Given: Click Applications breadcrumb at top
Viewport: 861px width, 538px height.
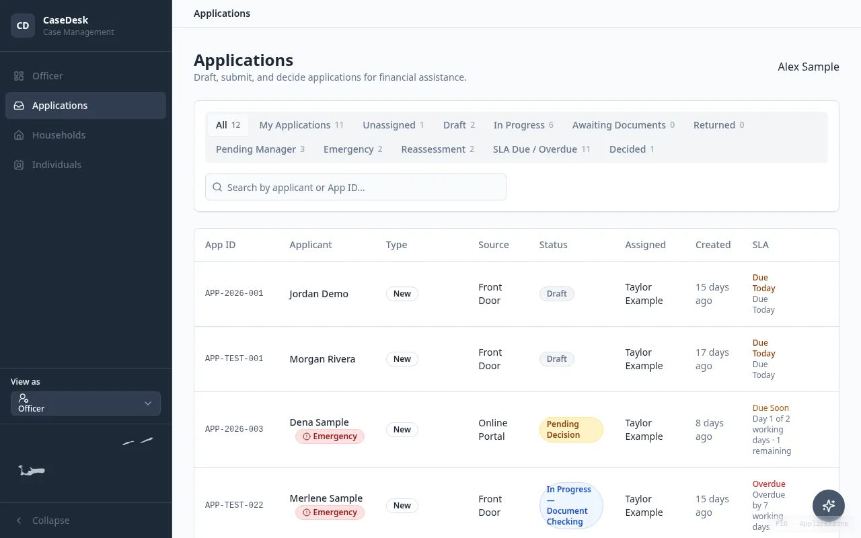Looking at the screenshot, I should [x=222, y=13].
